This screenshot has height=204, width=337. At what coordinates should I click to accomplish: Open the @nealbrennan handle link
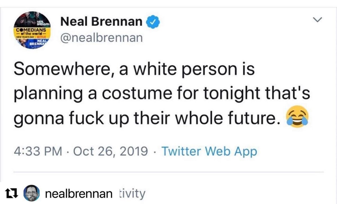pos(102,37)
